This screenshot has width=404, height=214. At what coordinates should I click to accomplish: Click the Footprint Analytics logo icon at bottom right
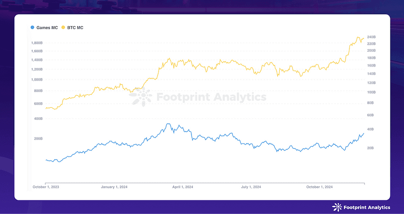[337, 207]
